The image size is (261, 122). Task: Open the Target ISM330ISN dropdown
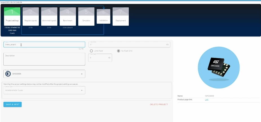(x=44, y=74)
